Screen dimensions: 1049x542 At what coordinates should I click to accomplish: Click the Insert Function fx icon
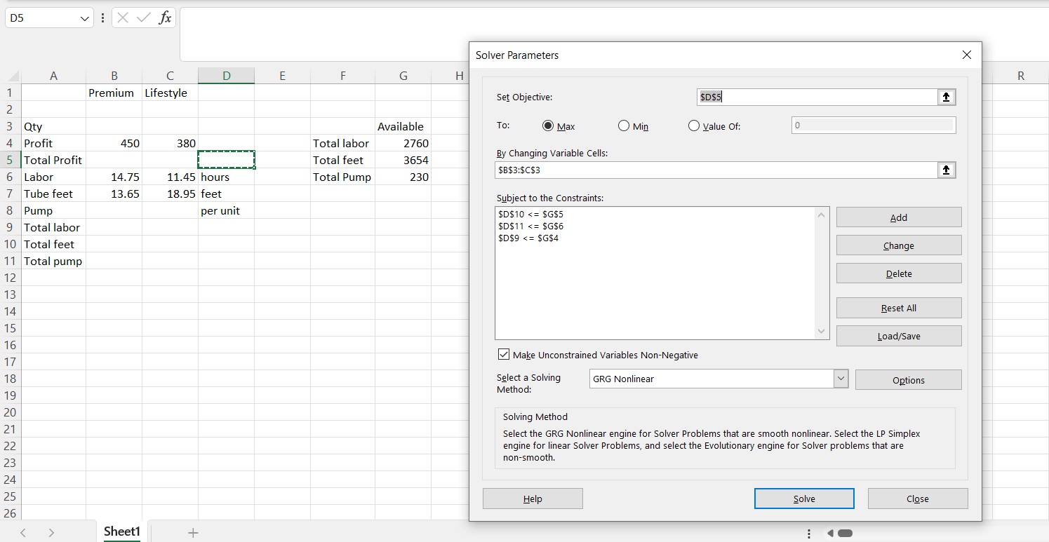166,18
